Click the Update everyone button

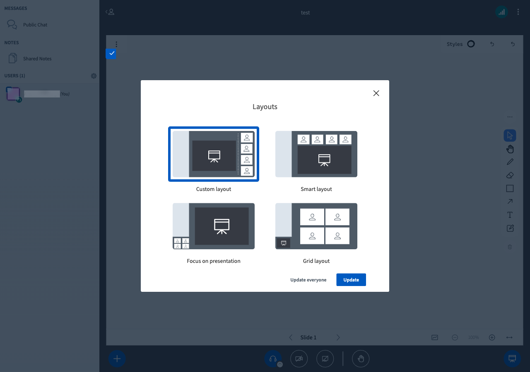308,280
